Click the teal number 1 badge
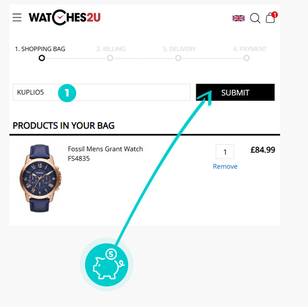Viewport: 308px width, 307px height. click(67, 93)
